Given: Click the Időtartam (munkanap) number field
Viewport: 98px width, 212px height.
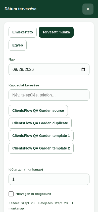Looking at the screenshot, I should 49,179.
